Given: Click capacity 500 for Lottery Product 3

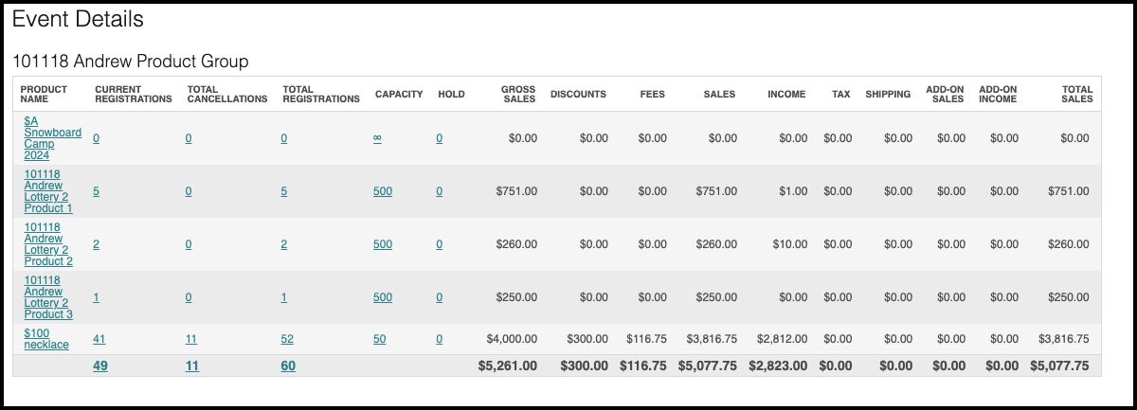Looking at the screenshot, I should pos(383,297).
